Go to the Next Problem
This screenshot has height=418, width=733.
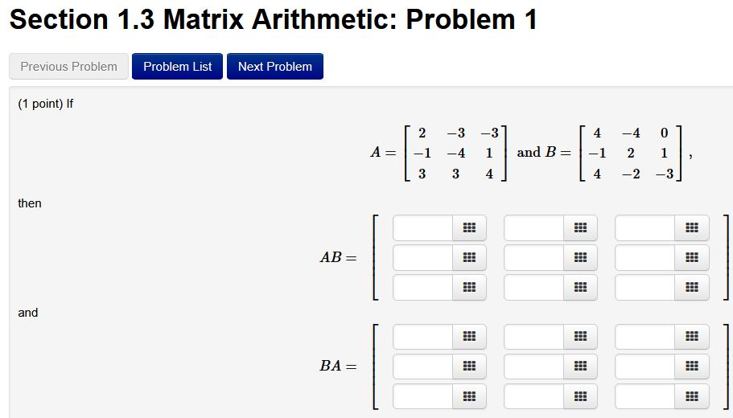pos(275,67)
